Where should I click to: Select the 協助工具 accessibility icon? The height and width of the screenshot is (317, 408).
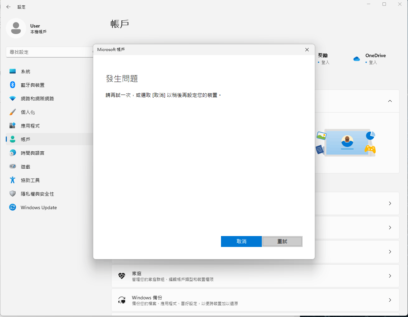13,180
